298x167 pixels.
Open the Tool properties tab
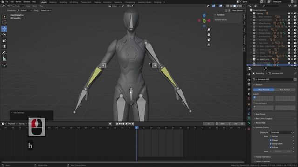pos(249,74)
